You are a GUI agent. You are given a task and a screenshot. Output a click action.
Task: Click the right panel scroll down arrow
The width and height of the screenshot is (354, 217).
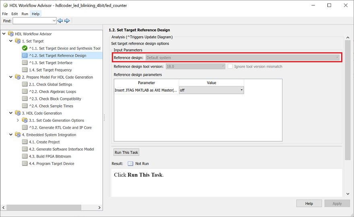coord(348,194)
